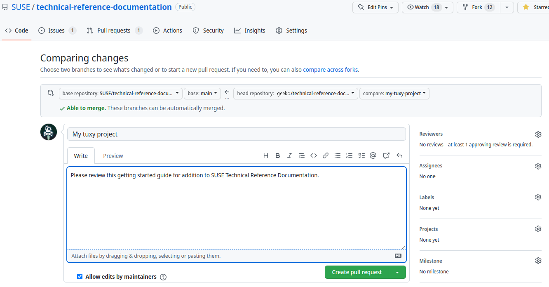The width and height of the screenshot is (549, 287).
Task: Open Reviewers settings gear
Action: [x=538, y=134]
